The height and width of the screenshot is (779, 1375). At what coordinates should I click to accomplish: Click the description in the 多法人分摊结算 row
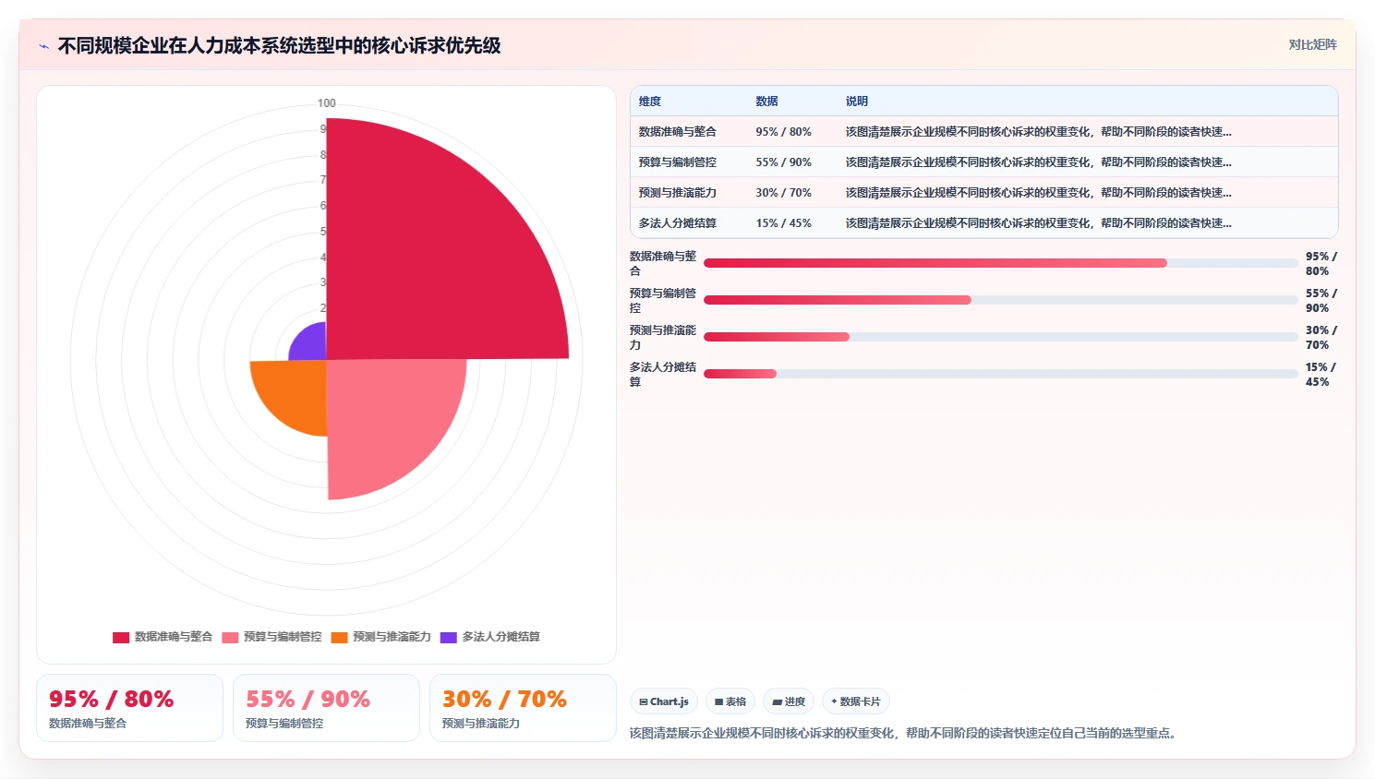1038,223
